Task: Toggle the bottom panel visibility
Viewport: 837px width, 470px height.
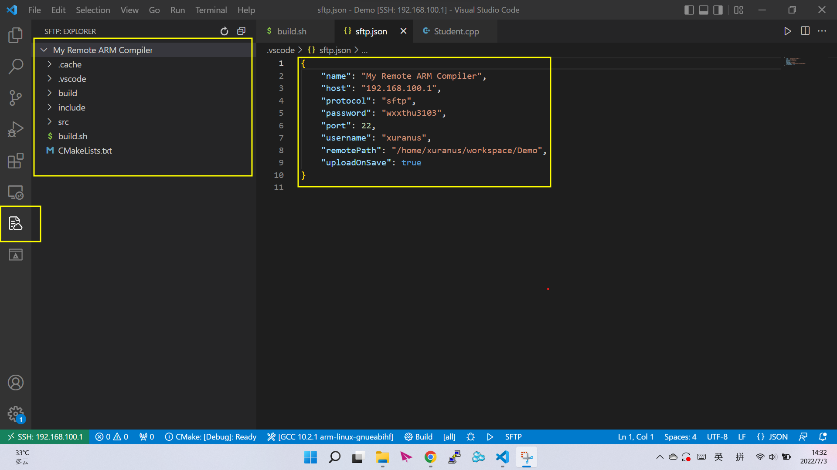Action: 703,10
